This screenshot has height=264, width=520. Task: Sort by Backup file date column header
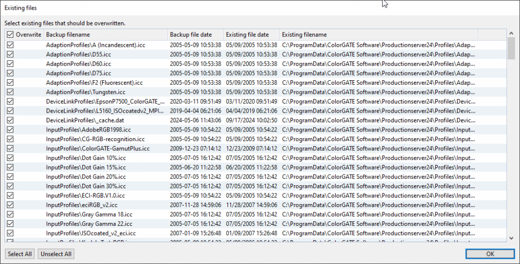coord(195,35)
